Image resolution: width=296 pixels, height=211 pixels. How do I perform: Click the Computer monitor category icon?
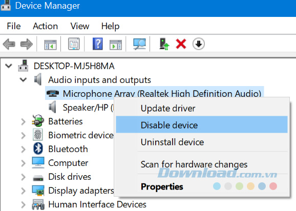tap(38, 162)
